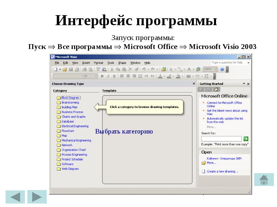Select the Text tool A icon
The image size is (277, 207).
pyautogui.click(x=189, y=69)
